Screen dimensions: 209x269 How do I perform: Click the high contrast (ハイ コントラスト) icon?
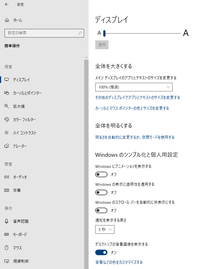tap(7, 133)
